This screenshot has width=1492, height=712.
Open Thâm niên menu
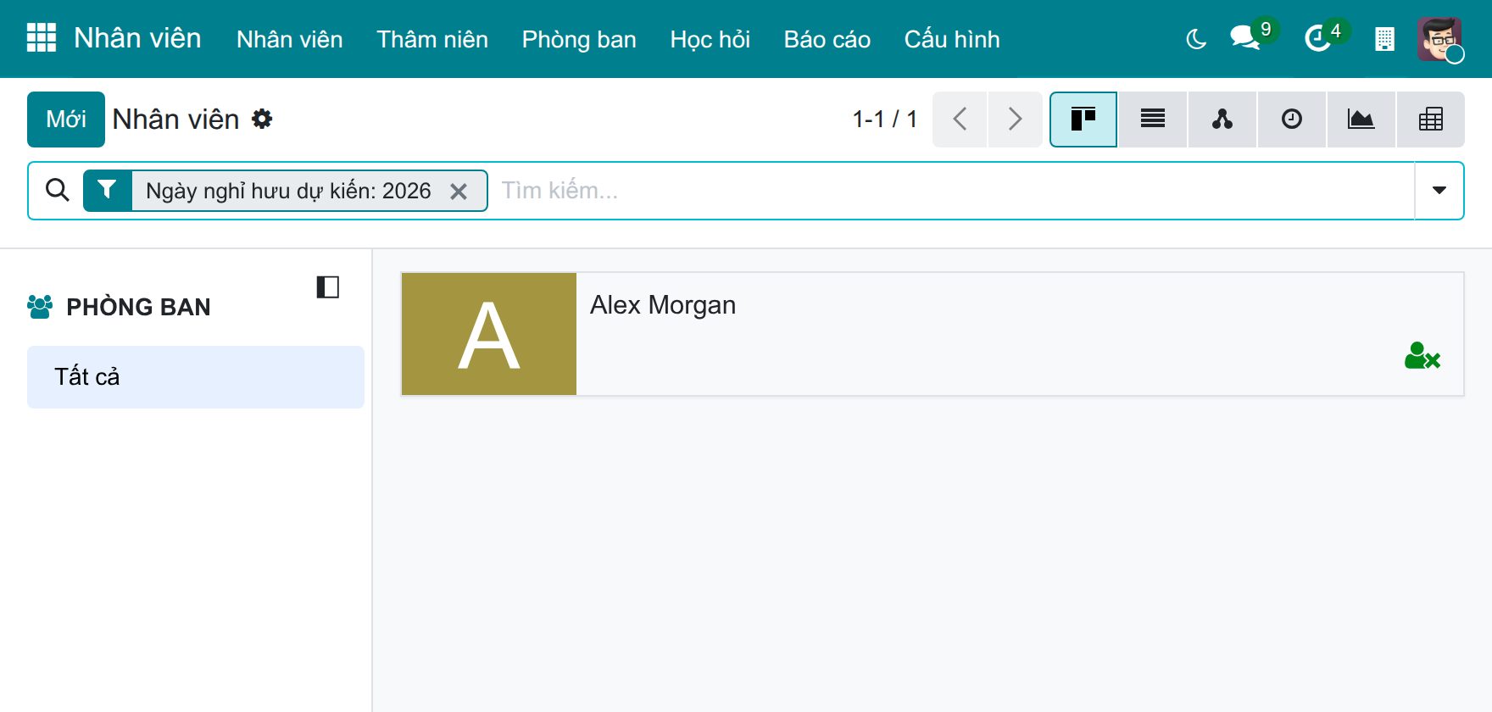click(x=432, y=39)
